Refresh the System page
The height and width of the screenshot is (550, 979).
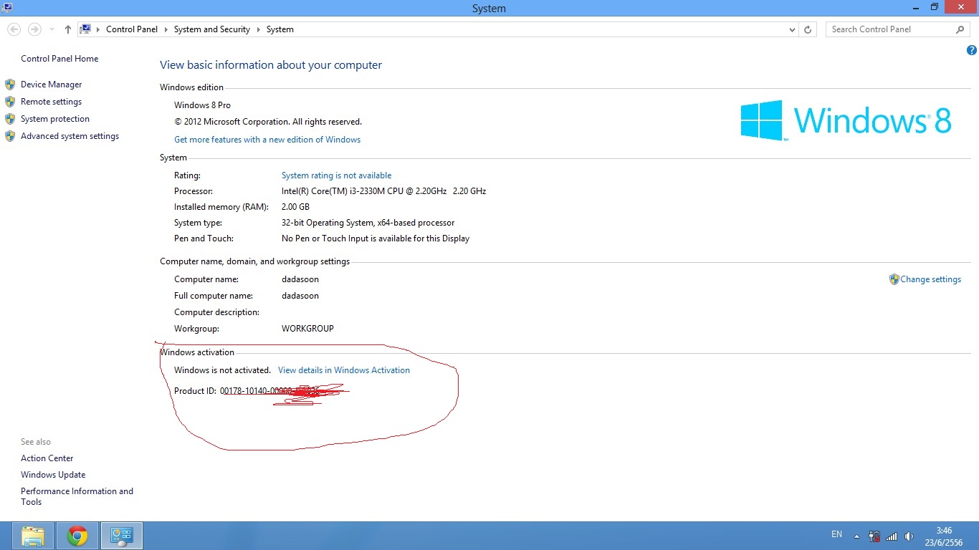(808, 29)
